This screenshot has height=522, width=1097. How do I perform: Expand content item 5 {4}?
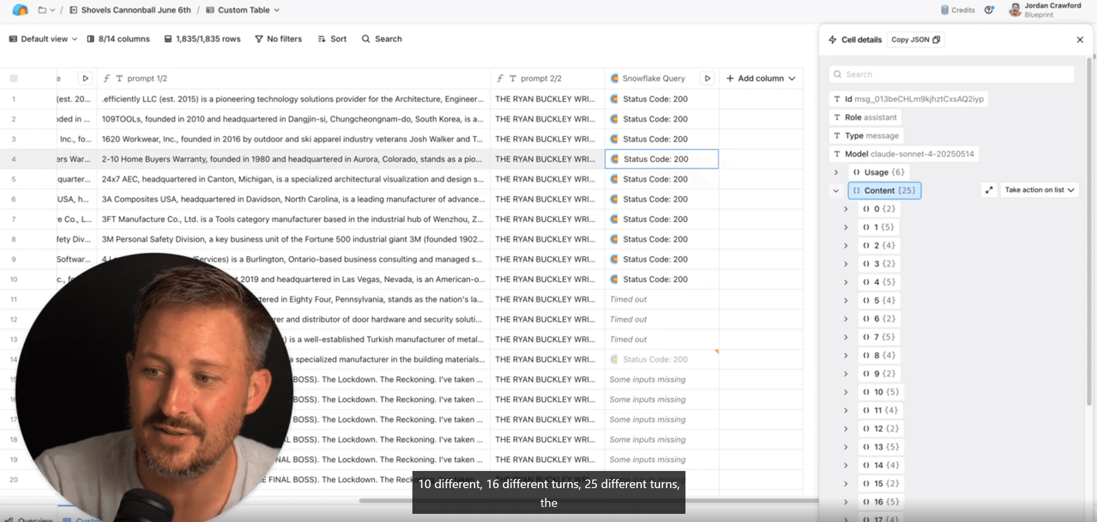tap(846, 301)
